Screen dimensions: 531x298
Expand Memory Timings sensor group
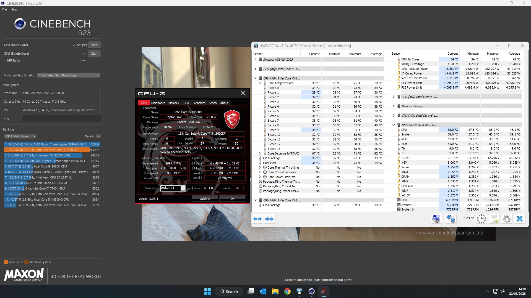(x=394, y=106)
